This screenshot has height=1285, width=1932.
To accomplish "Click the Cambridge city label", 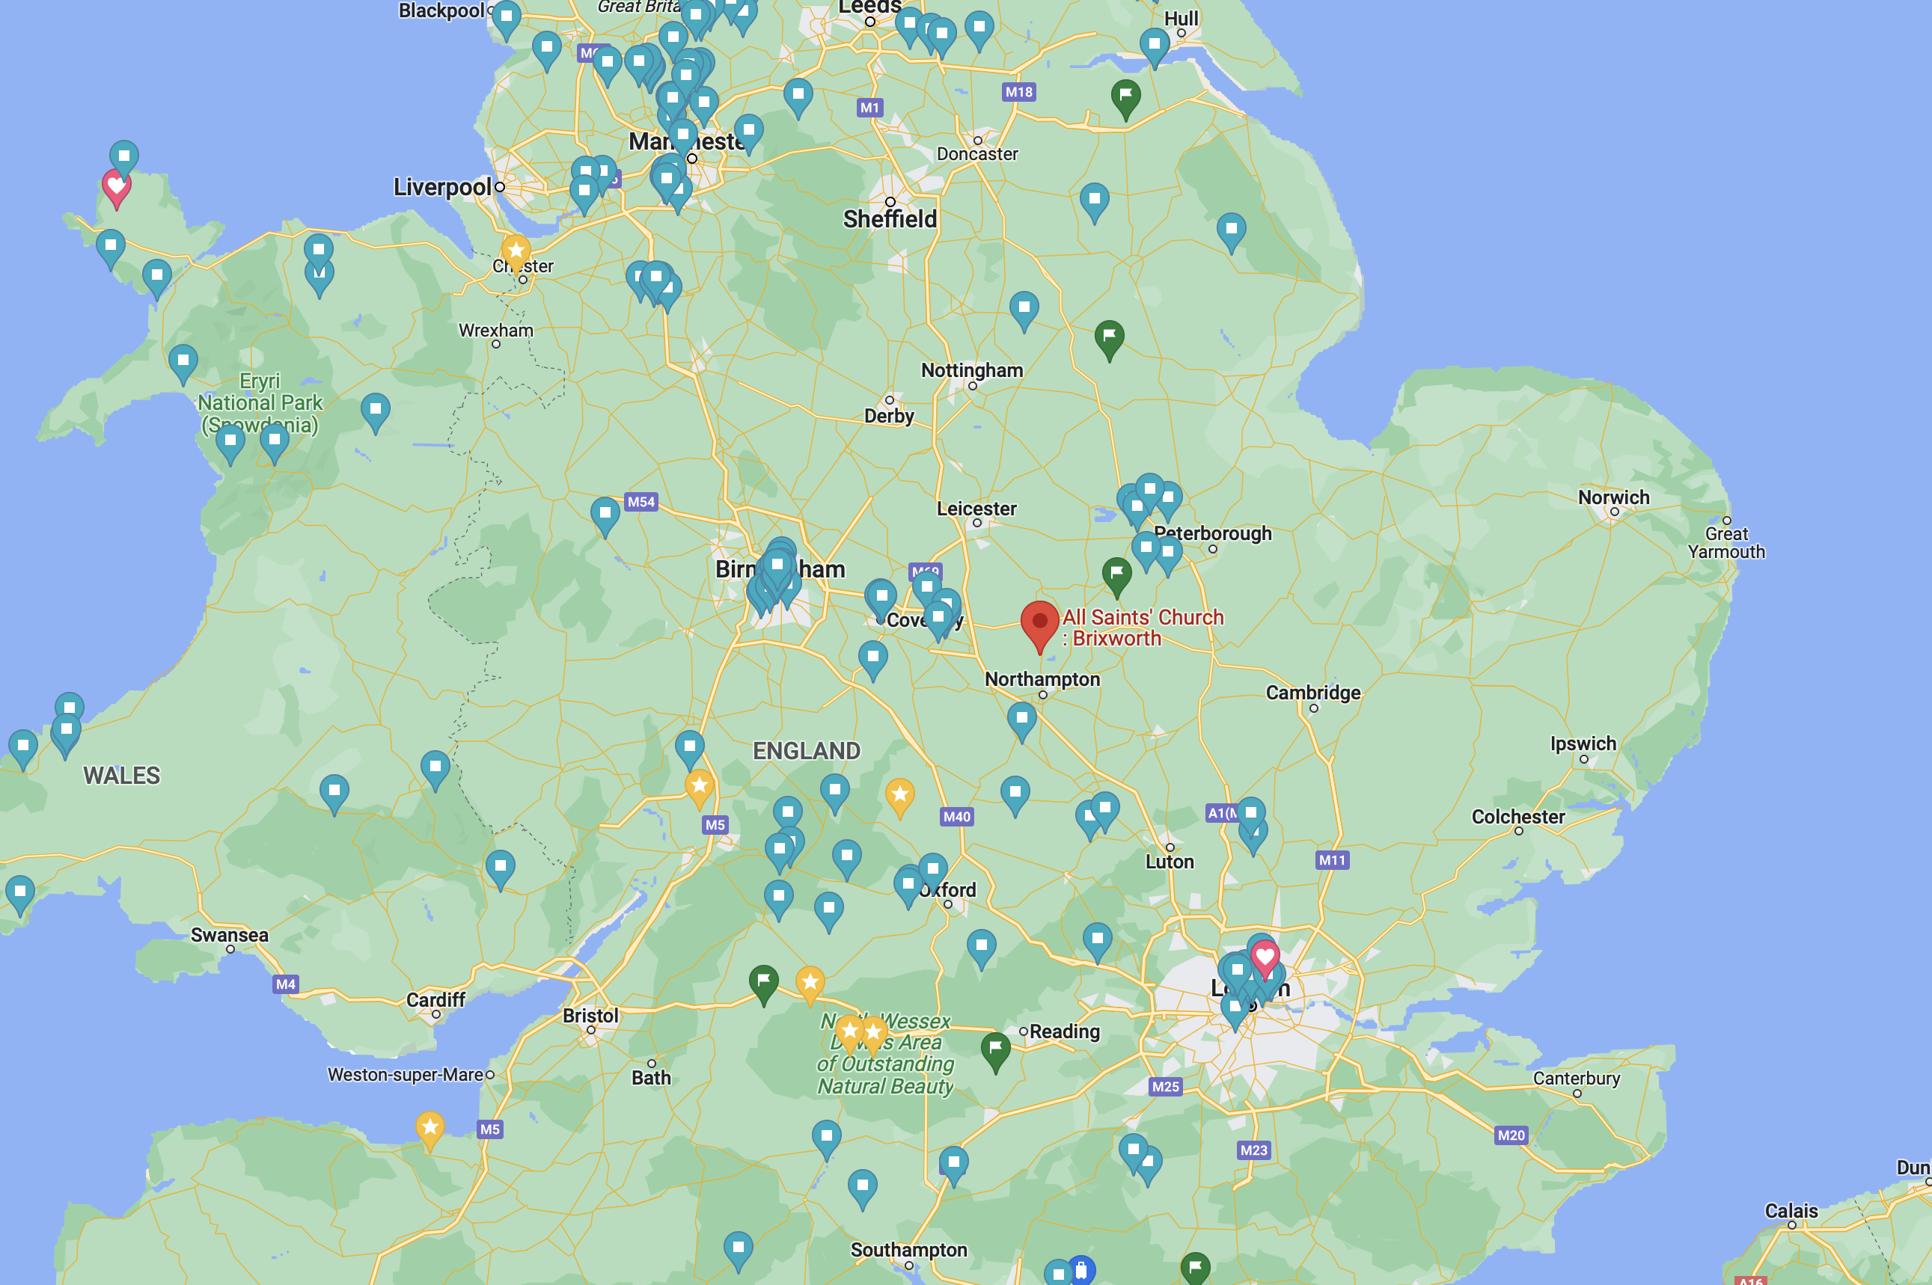I will point(1312,693).
